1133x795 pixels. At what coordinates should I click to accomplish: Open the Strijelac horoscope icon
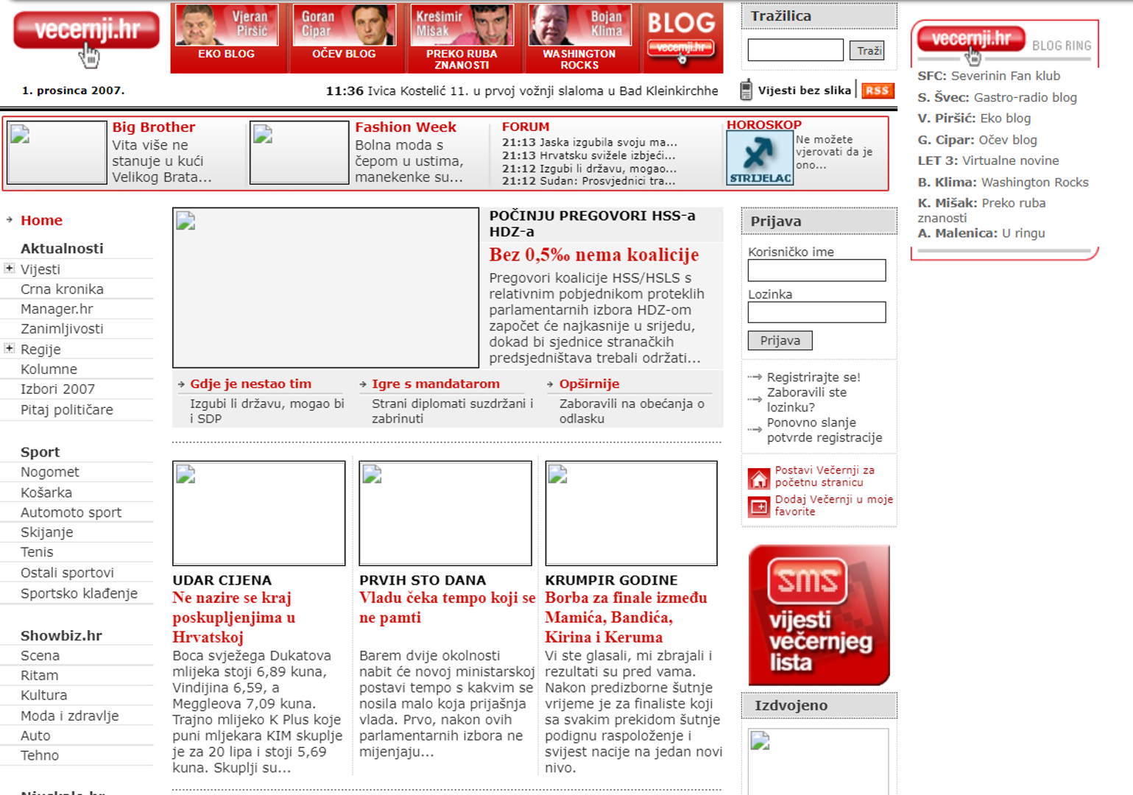tap(759, 158)
